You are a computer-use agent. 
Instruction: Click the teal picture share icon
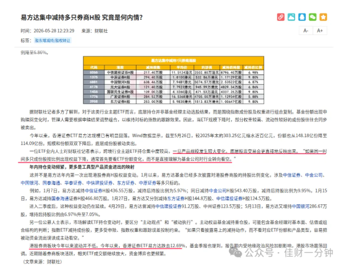[x=291, y=17]
